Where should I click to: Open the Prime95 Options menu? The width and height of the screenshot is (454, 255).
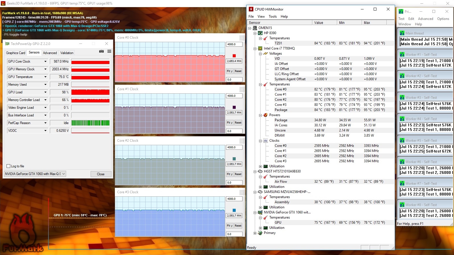pos(443,19)
